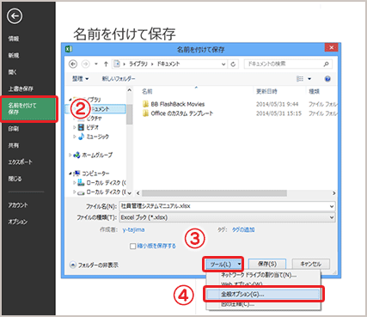Click the 種類 column header
Image resolution: width=367 pixels, height=317 pixels.
point(314,91)
